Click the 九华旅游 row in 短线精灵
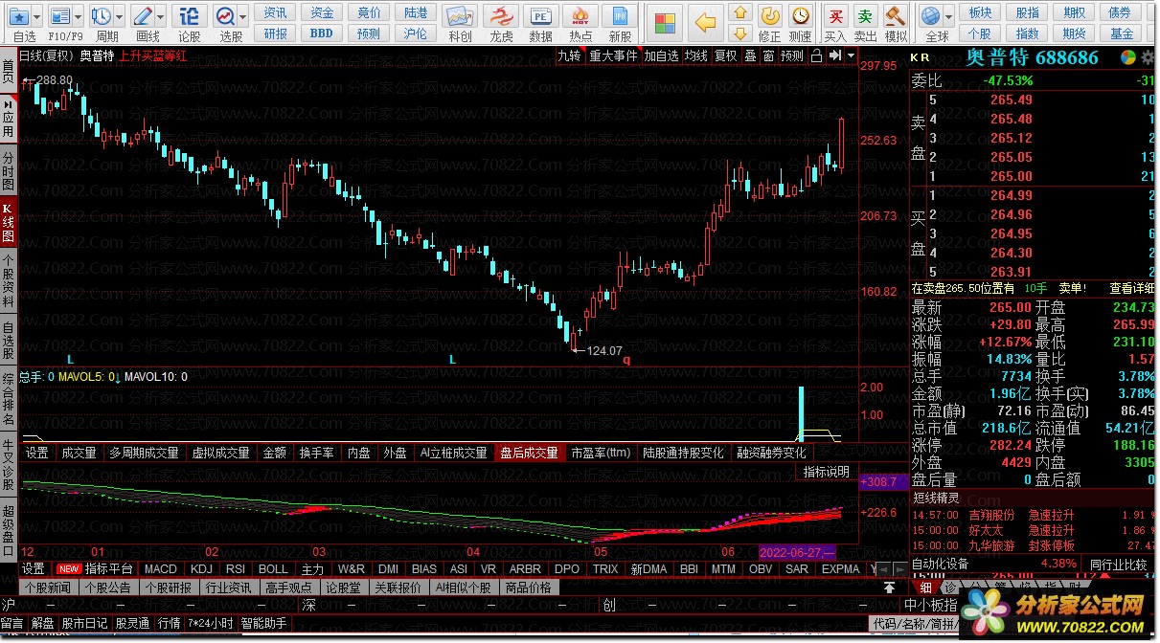The image size is (1160, 643). (1034, 545)
